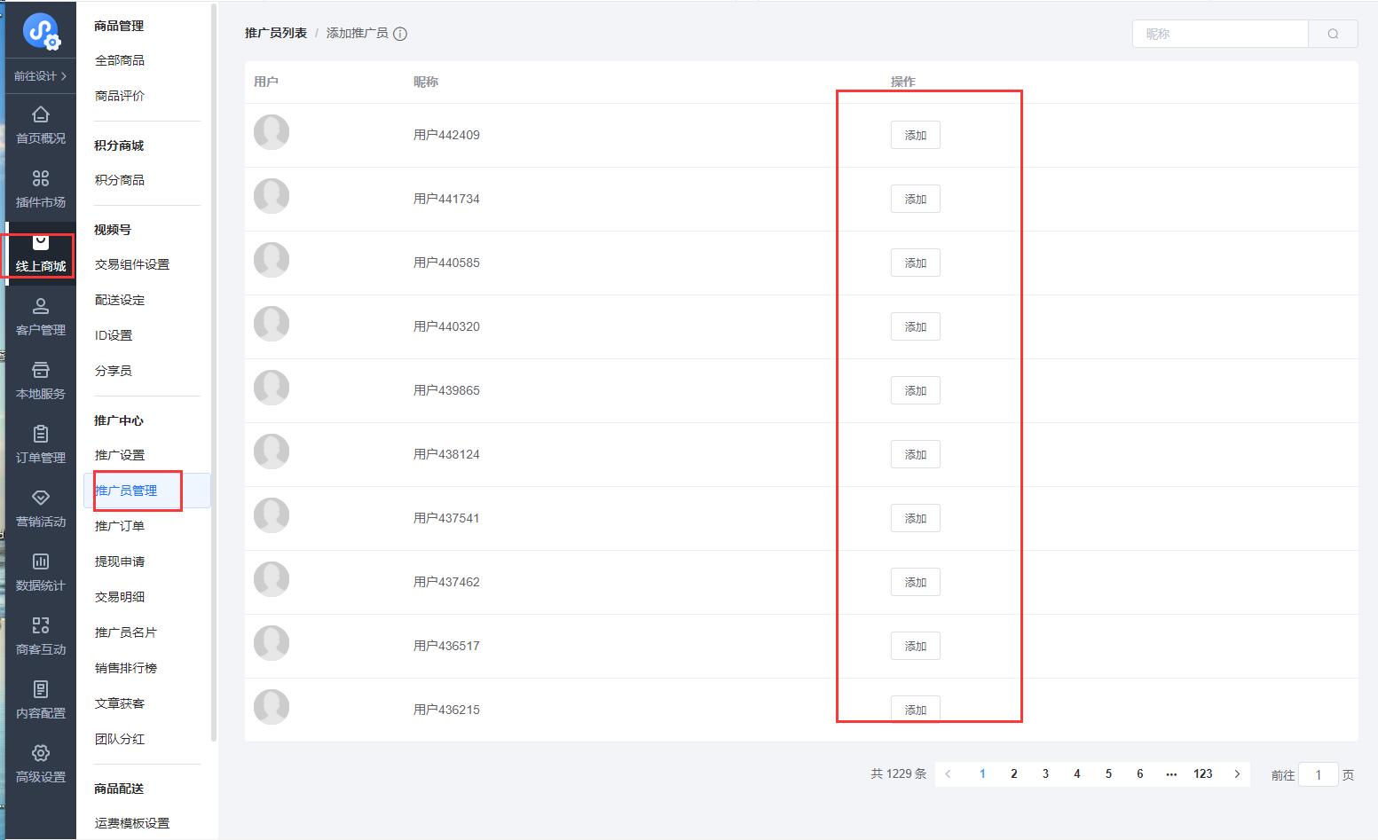This screenshot has width=1378, height=840.
Task: Click the info icon beside 添加推广员
Action: click(400, 34)
